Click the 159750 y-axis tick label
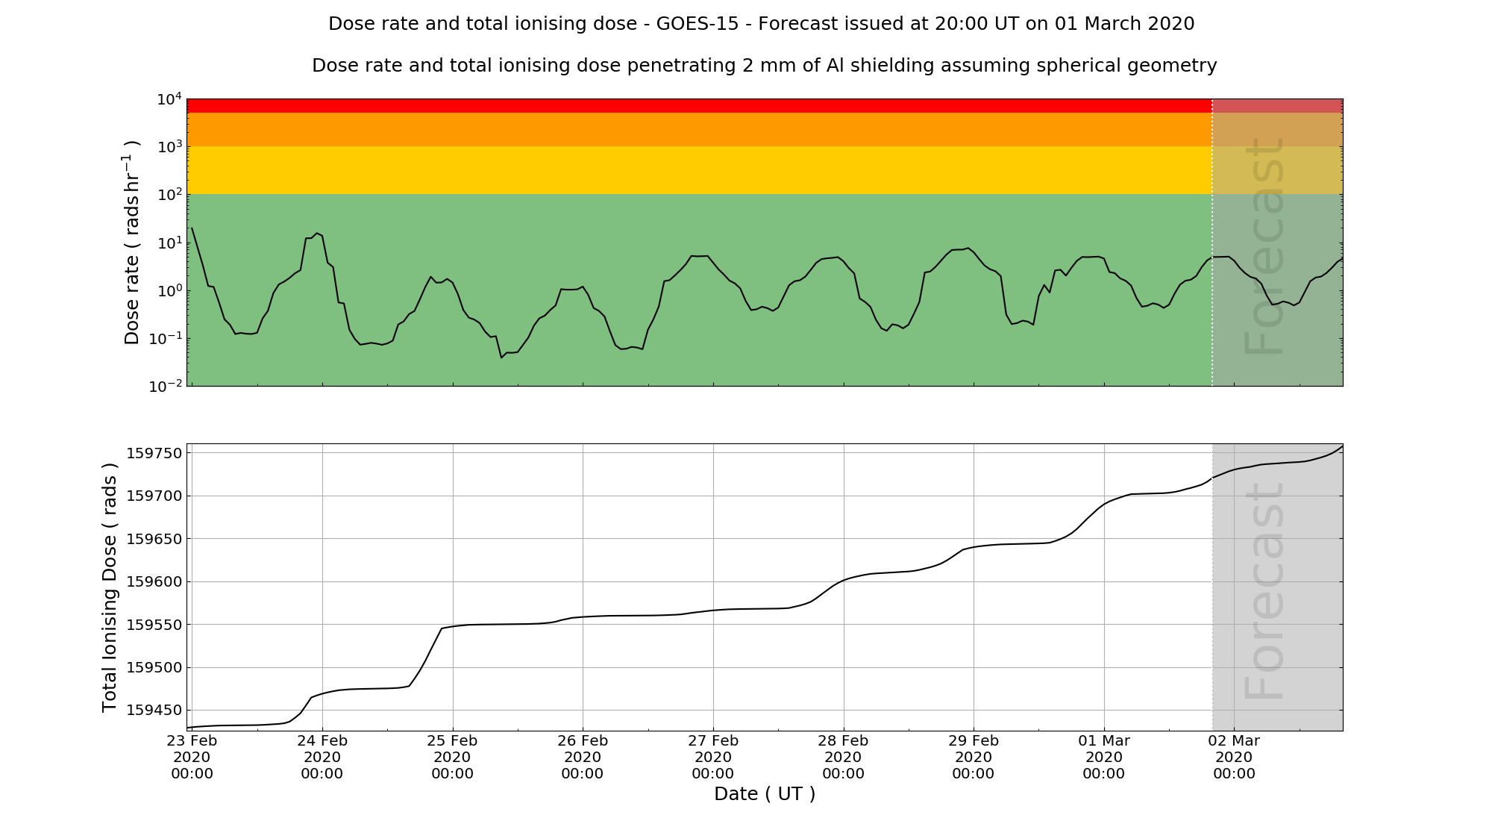 [x=154, y=453]
